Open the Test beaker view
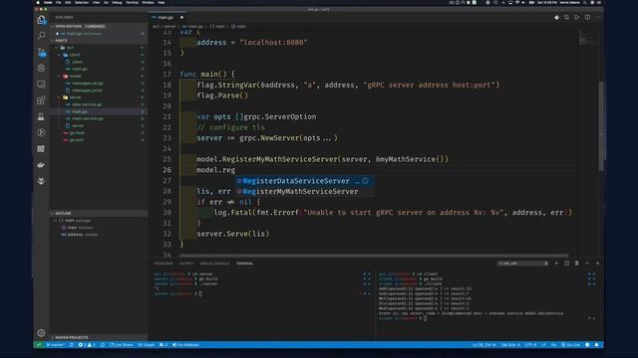This screenshot has height=358, width=638. 41,116
